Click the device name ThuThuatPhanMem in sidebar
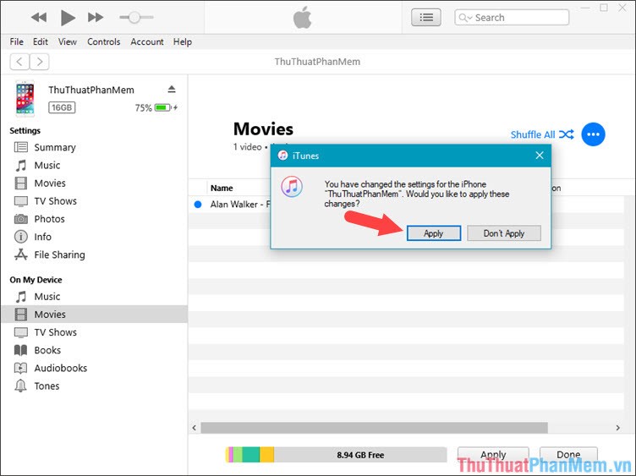Image resolution: width=636 pixels, height=476 pixels. (x=91, y=90)
